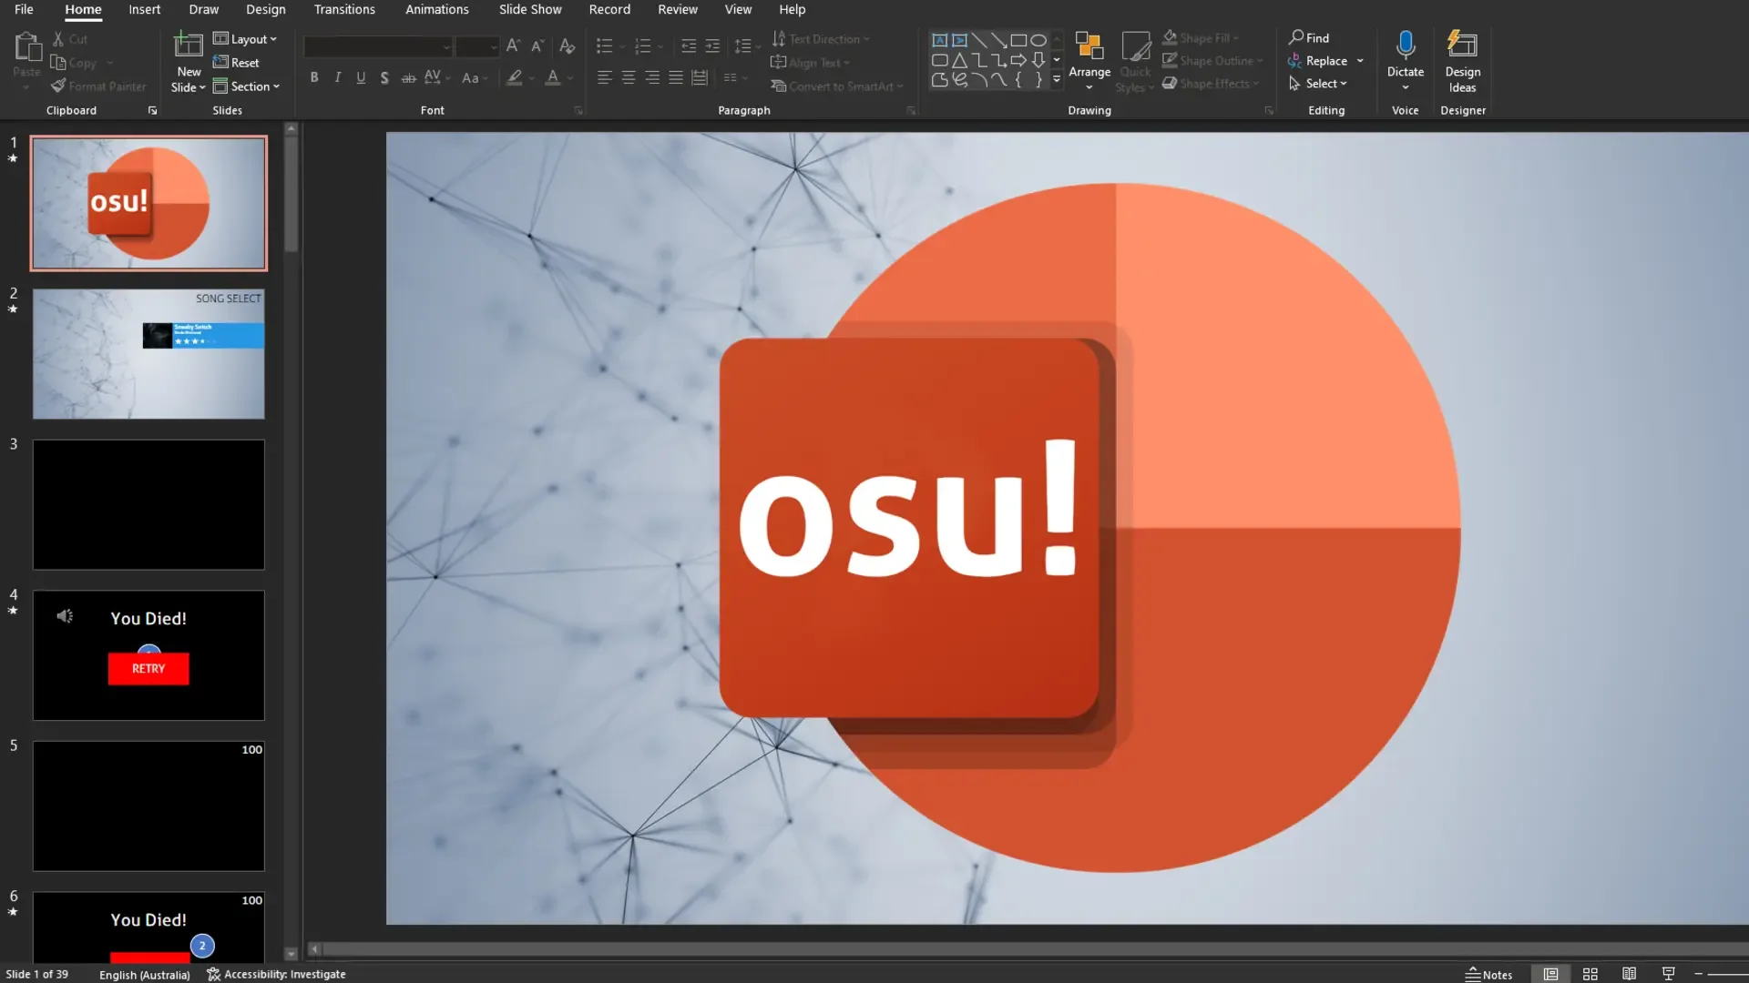Click Text Direction dropdown
The image size is (1749, 983).
pos(821,39)
